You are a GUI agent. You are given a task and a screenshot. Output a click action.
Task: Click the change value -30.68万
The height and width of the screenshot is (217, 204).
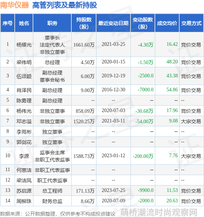click(x=144, y=111)
